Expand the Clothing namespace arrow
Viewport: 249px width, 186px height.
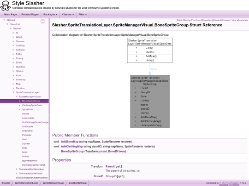(x=13, y=45)
